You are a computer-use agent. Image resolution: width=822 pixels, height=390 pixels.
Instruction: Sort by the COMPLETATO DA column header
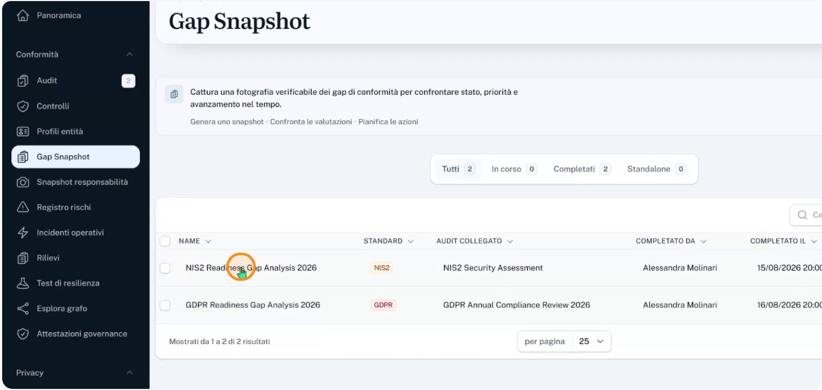click(x=671, y=241)
